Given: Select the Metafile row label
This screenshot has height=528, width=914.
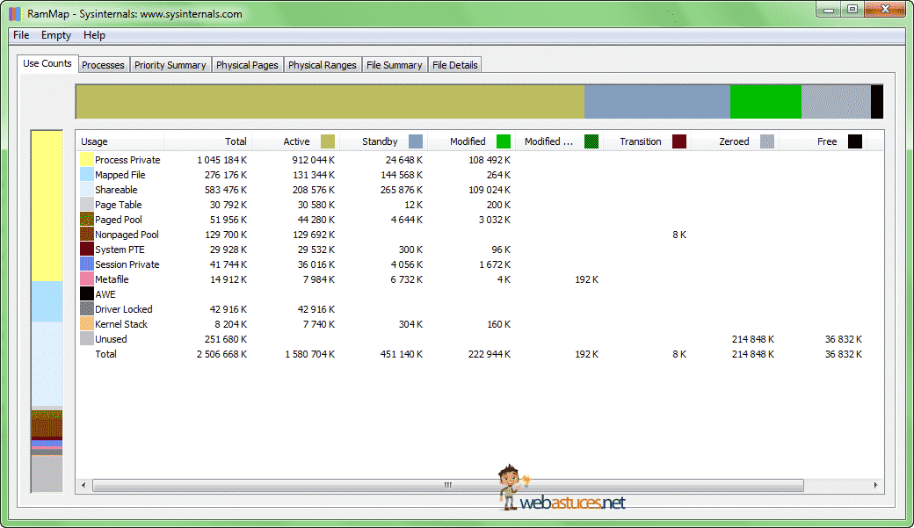Looking at the screenshot, I should pos(112,279).
